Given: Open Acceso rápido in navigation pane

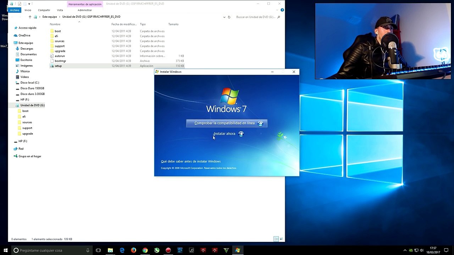Looking at the screenshot, I should click(x=27, y=28).
